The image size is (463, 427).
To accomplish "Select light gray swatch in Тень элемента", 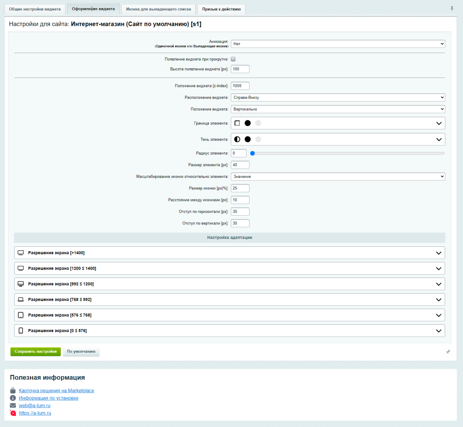I will [x=258, y=139].
